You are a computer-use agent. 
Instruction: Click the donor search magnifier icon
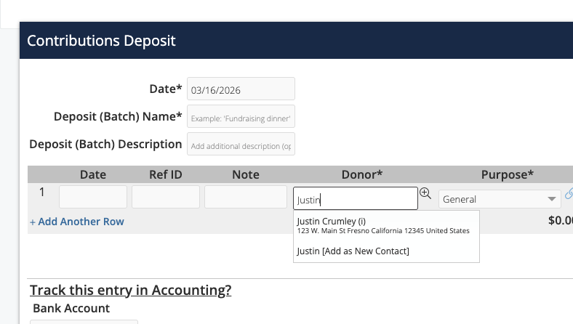coord(425,194)
